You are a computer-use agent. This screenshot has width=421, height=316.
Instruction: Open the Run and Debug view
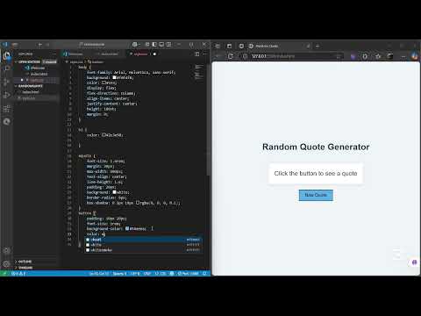click(6, 95)
